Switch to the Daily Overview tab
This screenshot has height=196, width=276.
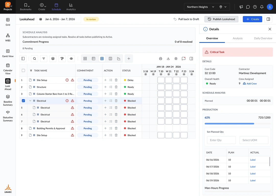point(263,38)
